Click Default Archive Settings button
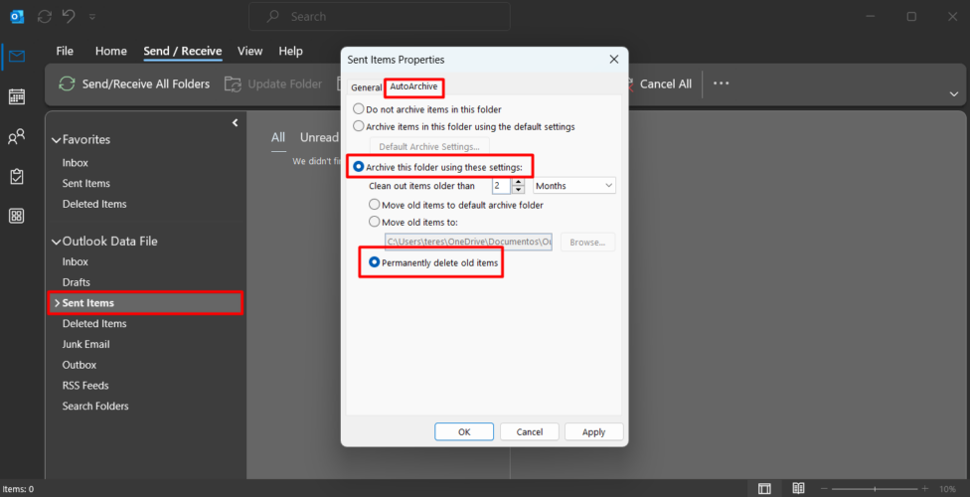Viewport: 970px width, 497px height. coord(429,147)
